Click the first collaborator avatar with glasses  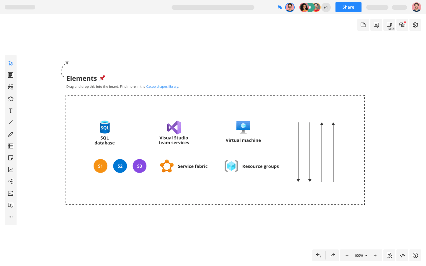(290, 7)
